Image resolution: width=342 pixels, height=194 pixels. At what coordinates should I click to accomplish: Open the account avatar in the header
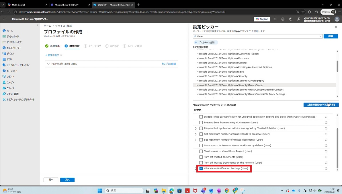[337, 19]
